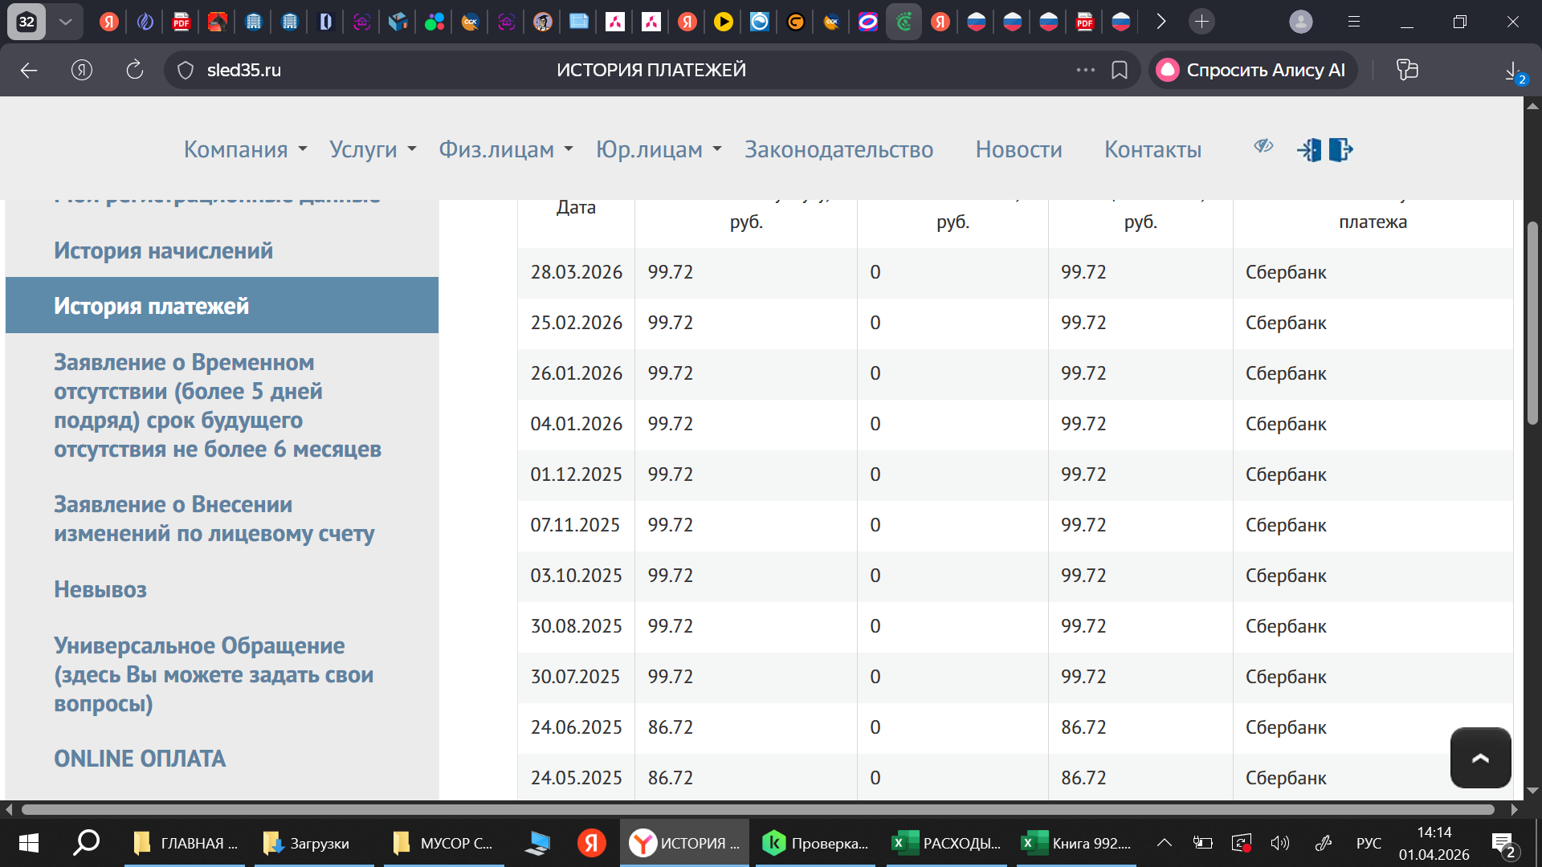The image size is (1542, 867).
Task: Click the horizontal scrollbar at page bottom
Action: [757, 809]
